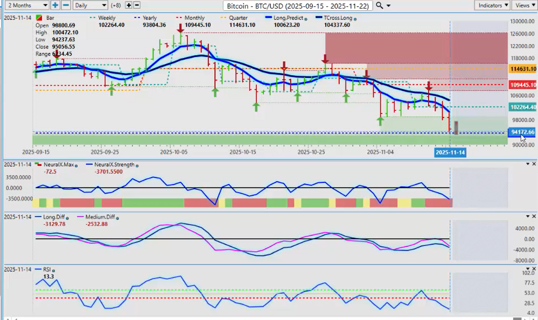The width and height of the screenshot is (538, 320).
Task: Click the blue plus zoom-in button
Action: (x=55, y=5)
